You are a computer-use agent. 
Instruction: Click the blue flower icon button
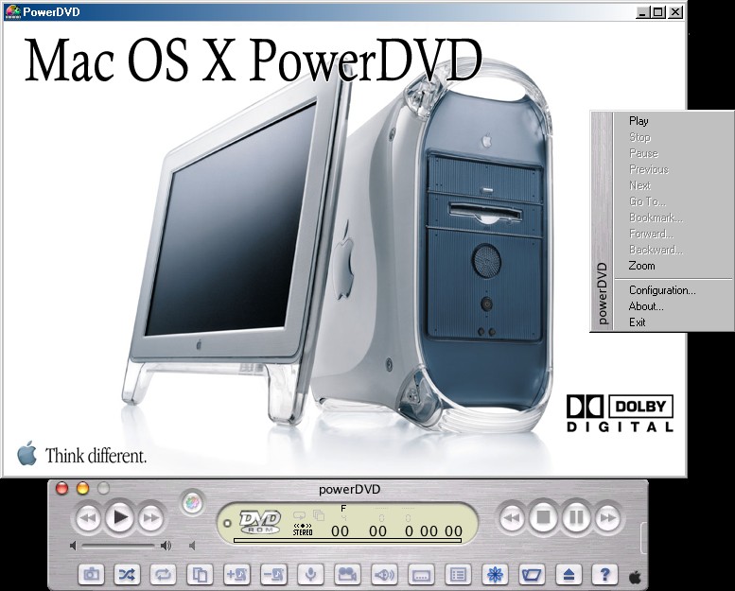495,574
